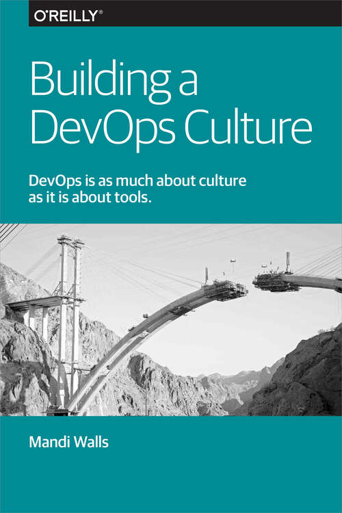
Task: Click subtitle line 'as it is about tools.'
Action: coord(90,198)
